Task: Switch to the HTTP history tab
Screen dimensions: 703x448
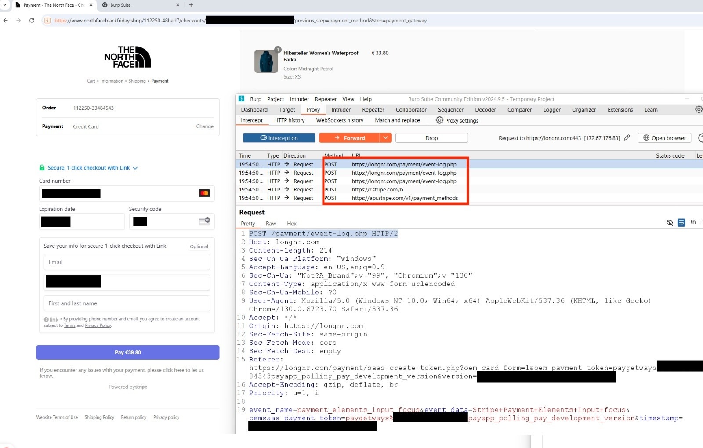Action: (x=289, y=120)
